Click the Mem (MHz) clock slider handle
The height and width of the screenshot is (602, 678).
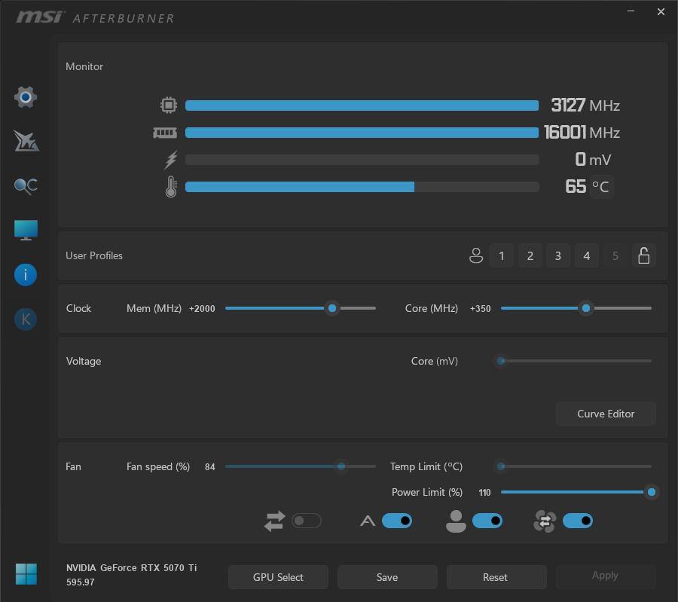tap(332, 308)
